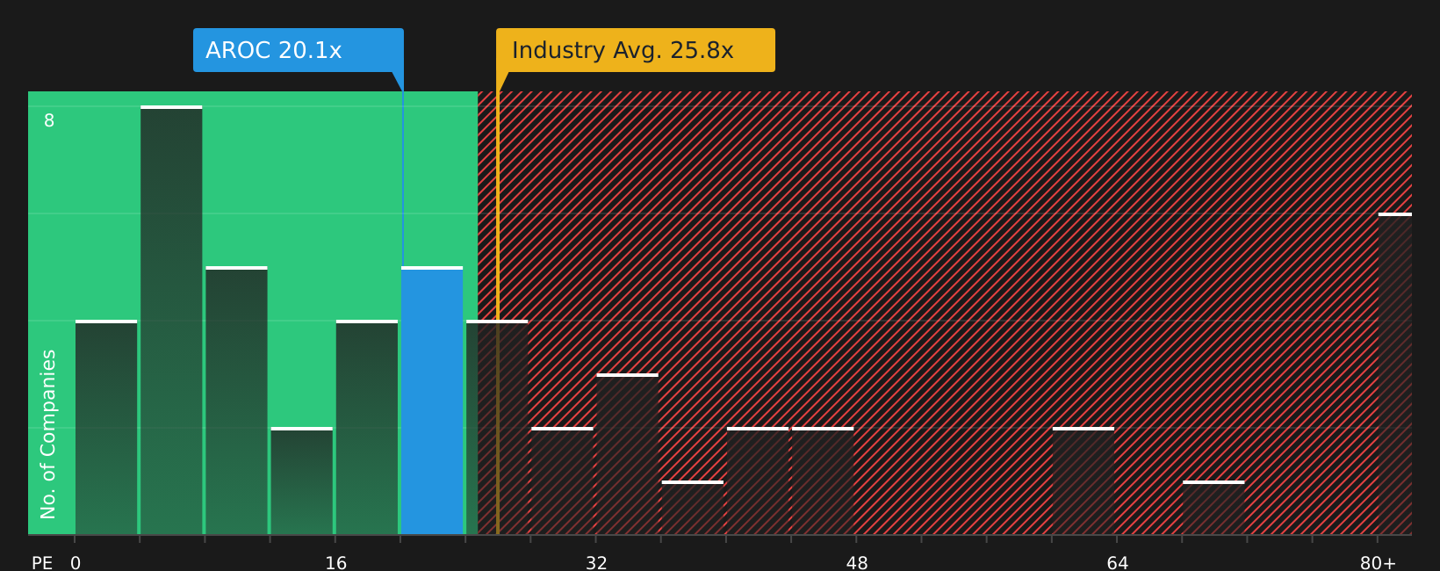Select the bar starting at PE 32
The height and width of the screenshot is (571, 1440).
tap(628, 454)
